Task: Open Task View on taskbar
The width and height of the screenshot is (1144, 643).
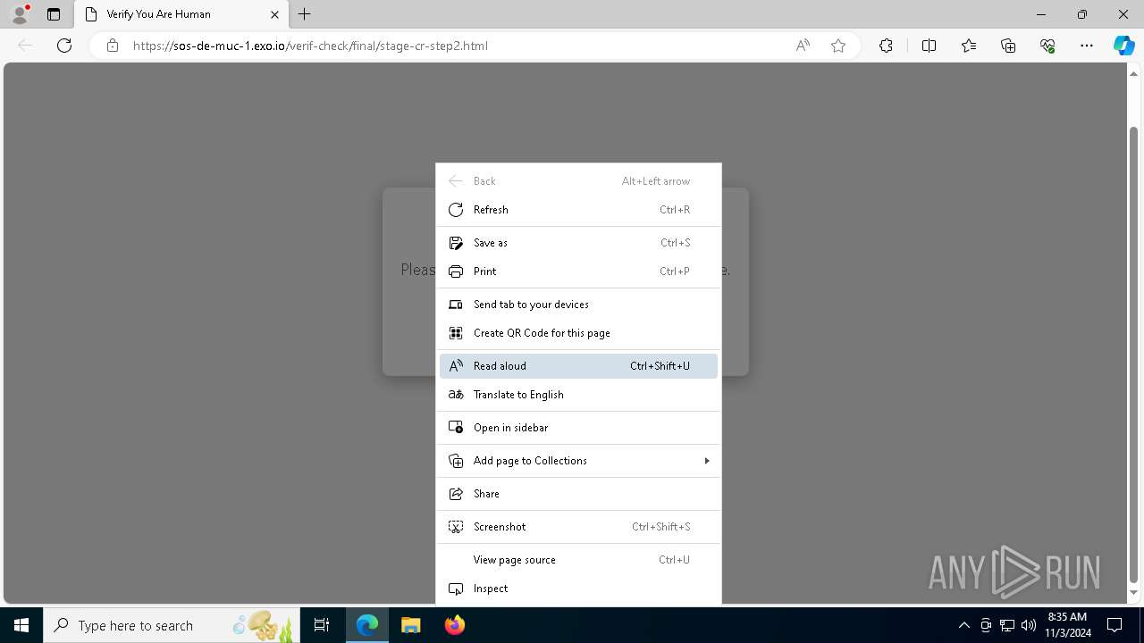Action: click(322, 625)
